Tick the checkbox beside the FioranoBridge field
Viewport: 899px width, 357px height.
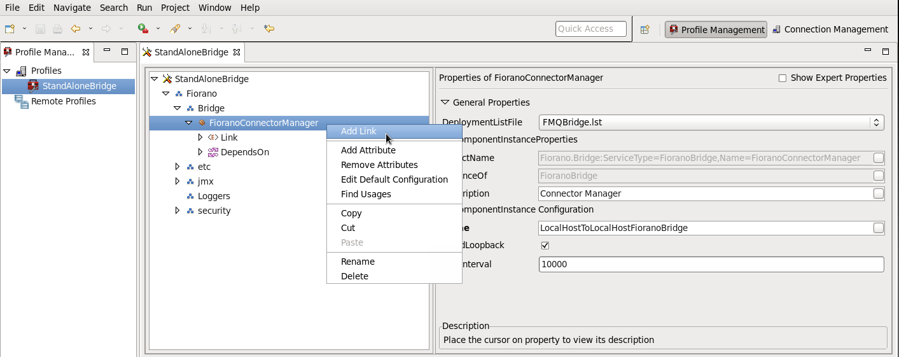click(879, 176)
